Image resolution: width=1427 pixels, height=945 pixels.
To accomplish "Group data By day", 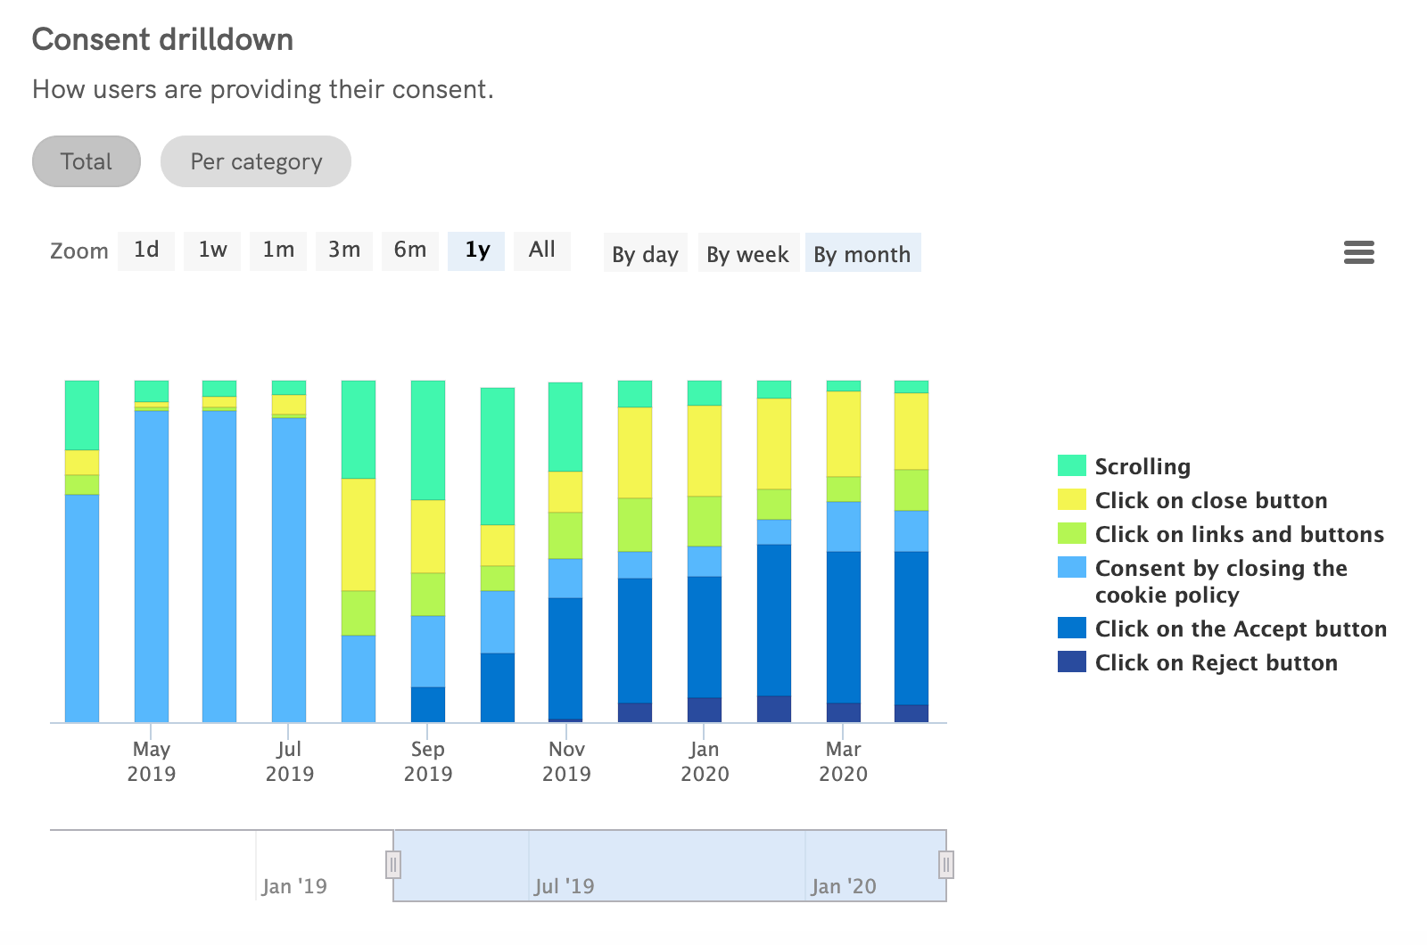I will pos(645,253).
